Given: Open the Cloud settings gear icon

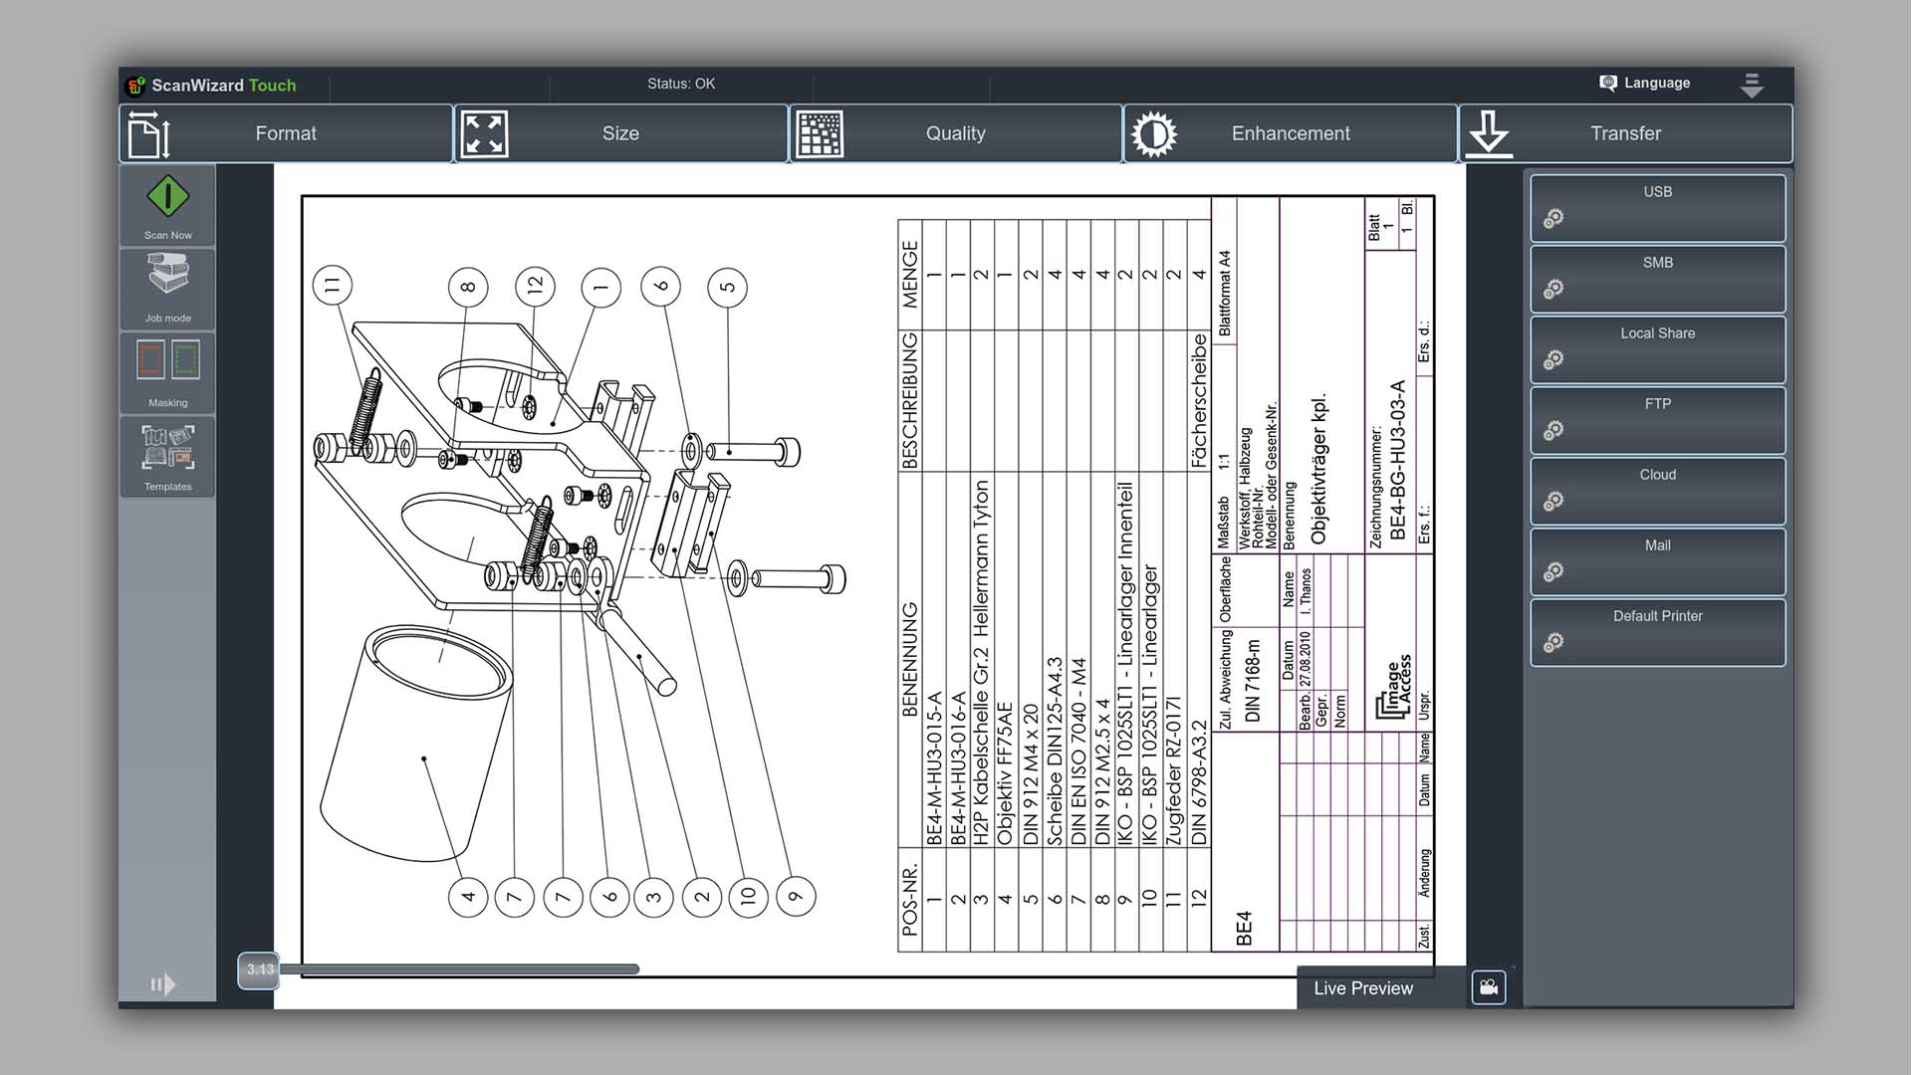Looking at the screenshot, I should tap(1553, 502).
